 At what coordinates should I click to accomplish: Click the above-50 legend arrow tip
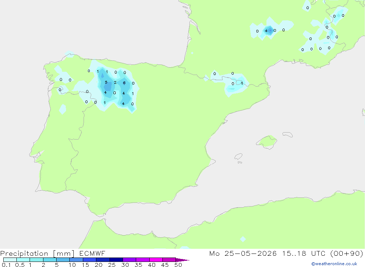tap(182, 260)
